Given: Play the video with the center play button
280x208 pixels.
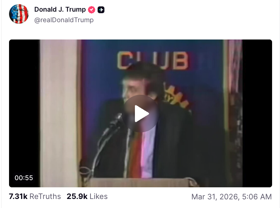Looking at the screenshot, I should (141, 114).
